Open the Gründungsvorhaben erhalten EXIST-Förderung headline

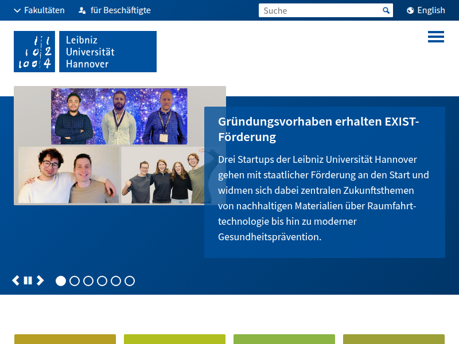(x=318, y=130)
